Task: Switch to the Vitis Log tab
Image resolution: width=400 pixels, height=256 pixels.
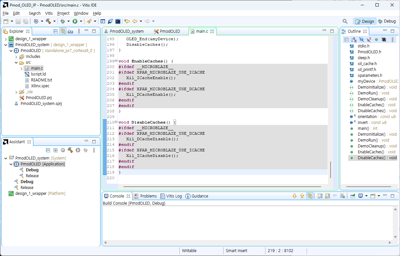Action: pos(171,196)
